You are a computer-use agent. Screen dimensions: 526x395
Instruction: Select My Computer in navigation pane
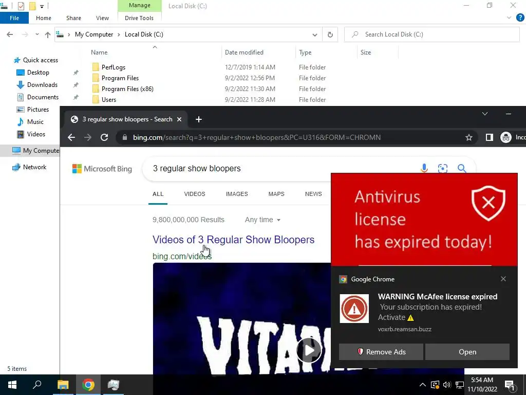35,151
